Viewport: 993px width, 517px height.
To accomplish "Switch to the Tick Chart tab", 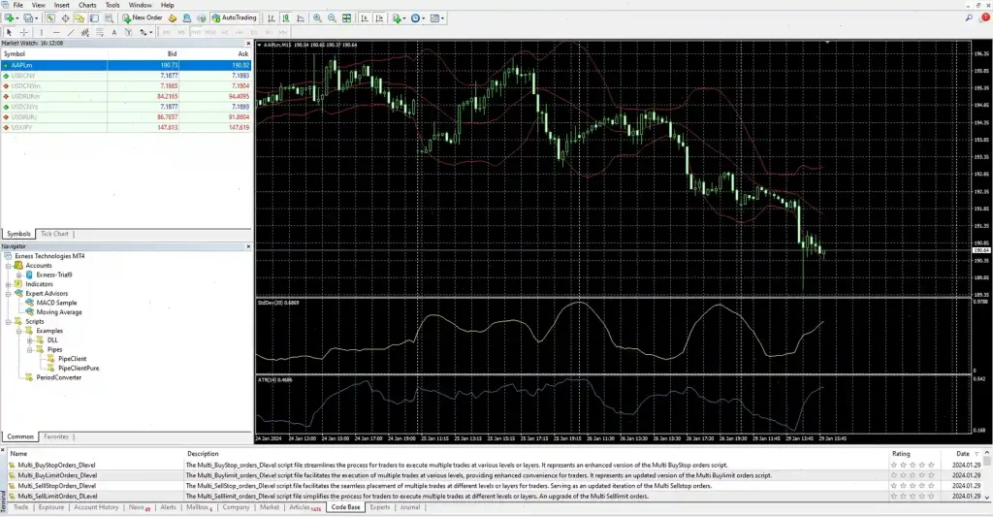I will click(54, 234).
